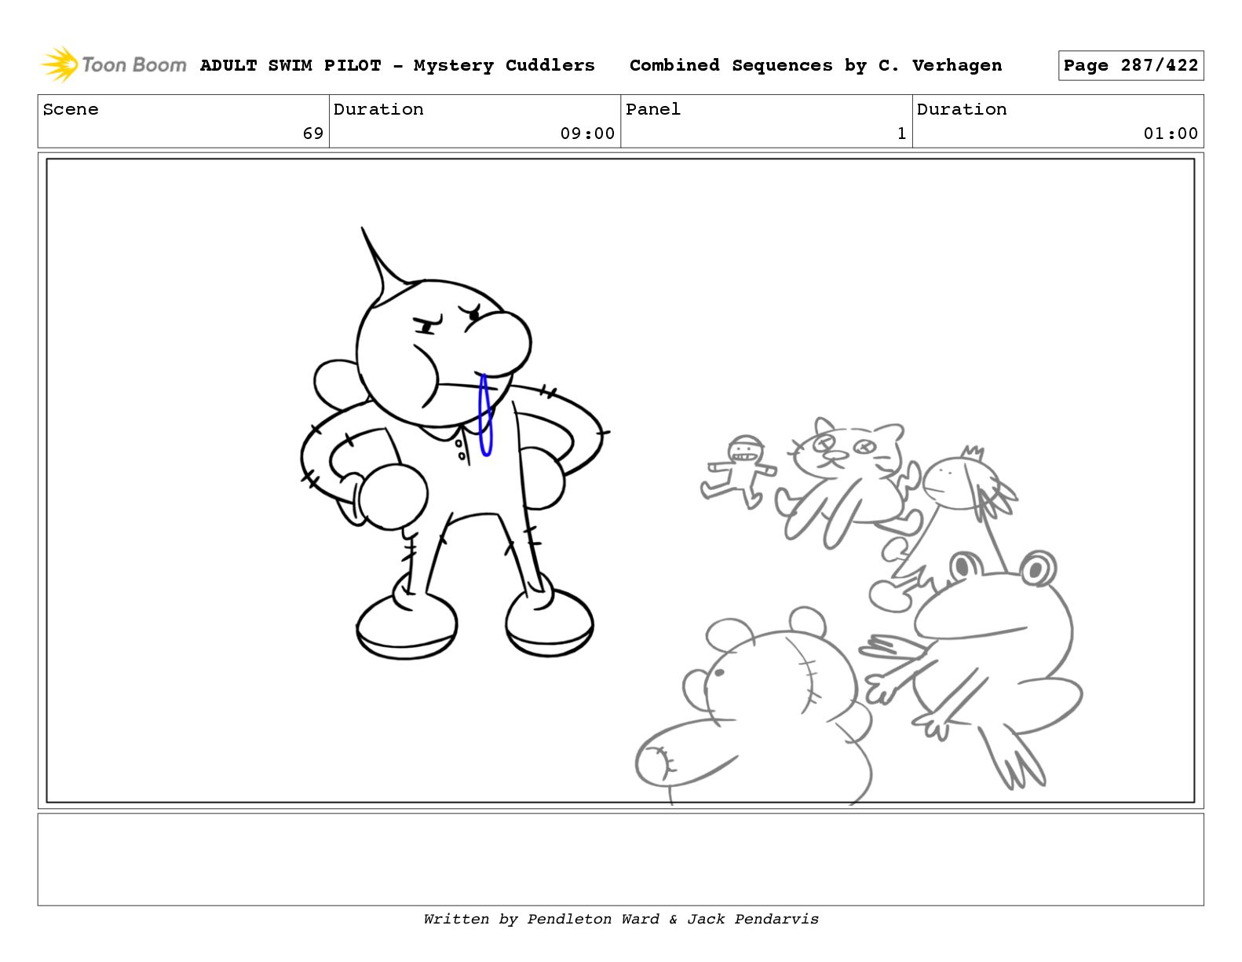Click the title 'ADULT SWIM PILOT - Mystery Cuddlers'
1242x962 pixels.
point(397,65)
